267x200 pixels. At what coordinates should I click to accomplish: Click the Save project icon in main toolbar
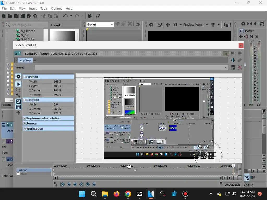click(x=16, y=16)
